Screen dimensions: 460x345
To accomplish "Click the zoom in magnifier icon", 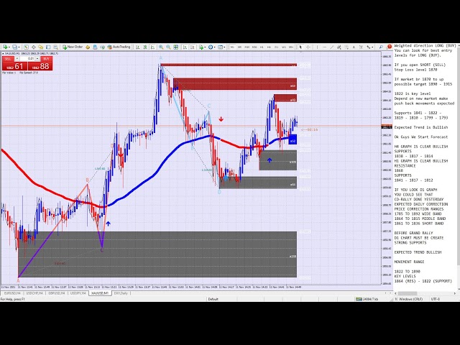I will click(160, 47).
